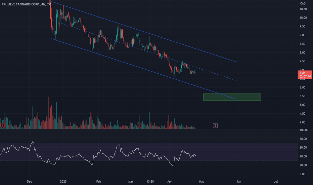Click the 8.00 price axis label
The image size is (313, 185).
302,52
